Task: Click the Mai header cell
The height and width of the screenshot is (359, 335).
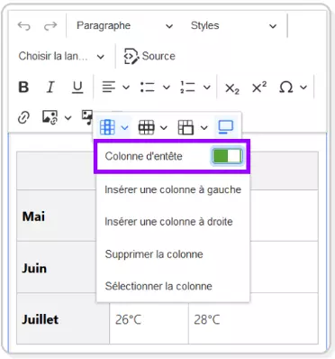Action: 57,216
